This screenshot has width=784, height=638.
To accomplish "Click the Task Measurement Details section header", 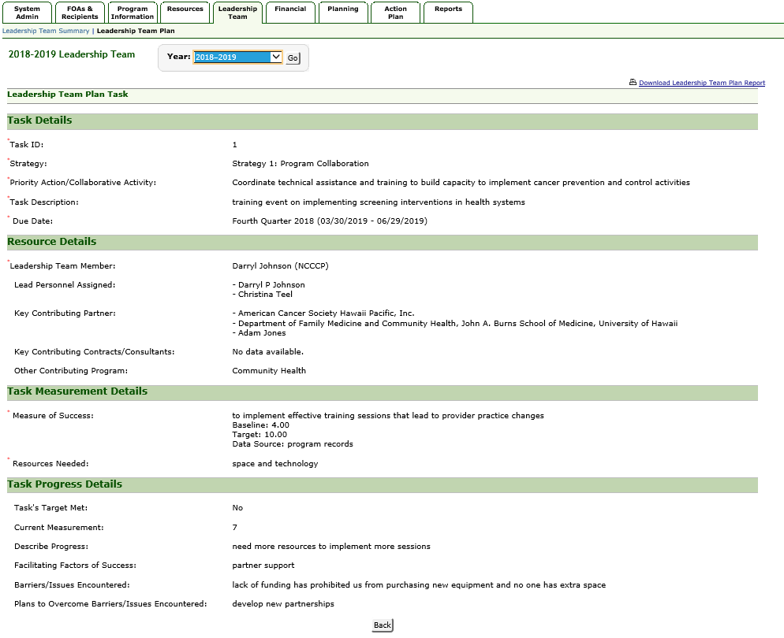I will click(77, 391).
